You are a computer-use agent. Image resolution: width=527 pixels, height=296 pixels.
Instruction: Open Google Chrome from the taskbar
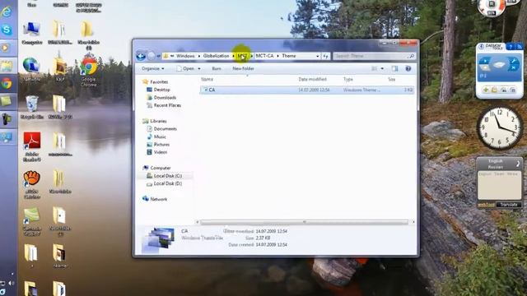pos(6,83)
